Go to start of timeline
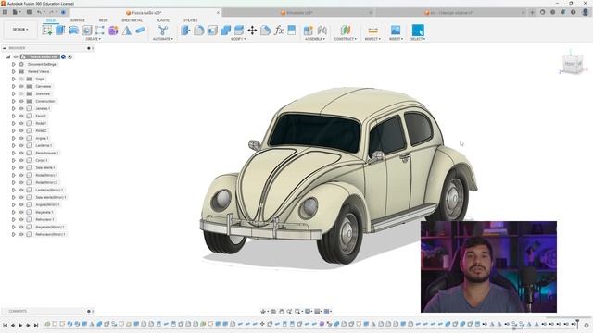This screenshot has height=333, width=593. 5,325
